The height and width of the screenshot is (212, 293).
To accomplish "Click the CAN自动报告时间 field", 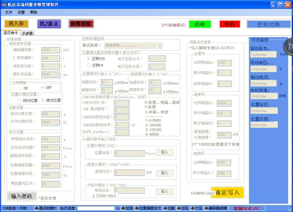I will 122,125.
